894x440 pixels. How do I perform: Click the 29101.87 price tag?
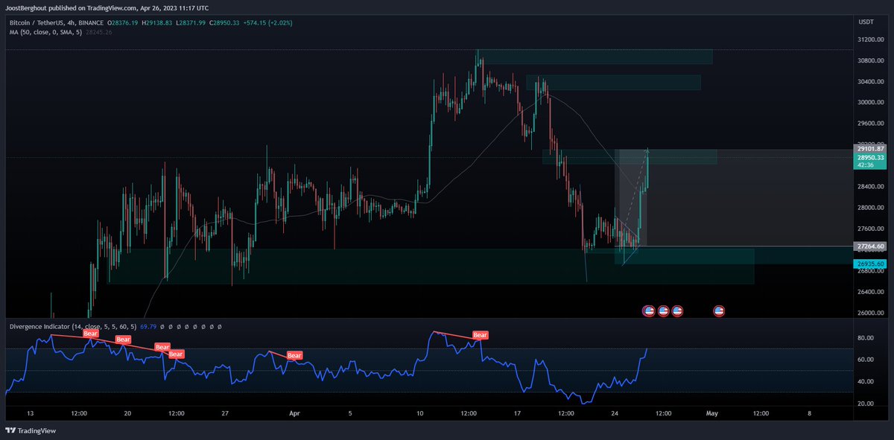click(x=871, y=149)
